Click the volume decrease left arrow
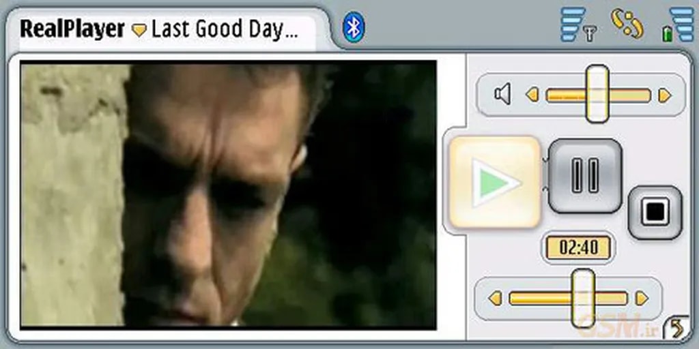 pos(532,95)
